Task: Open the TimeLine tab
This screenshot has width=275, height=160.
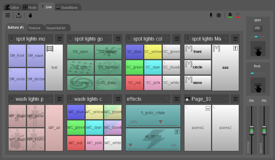Action: 34,28
